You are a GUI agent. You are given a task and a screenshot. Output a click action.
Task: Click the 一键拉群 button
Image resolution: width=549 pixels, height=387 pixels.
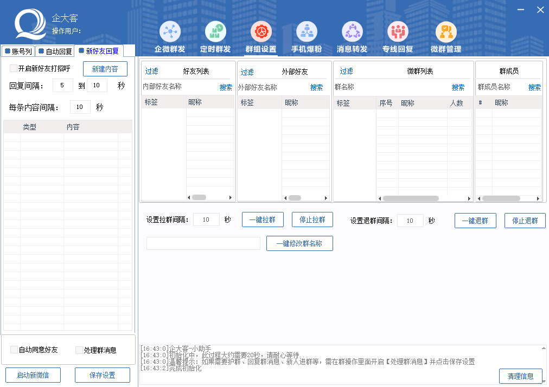[263, 220]
